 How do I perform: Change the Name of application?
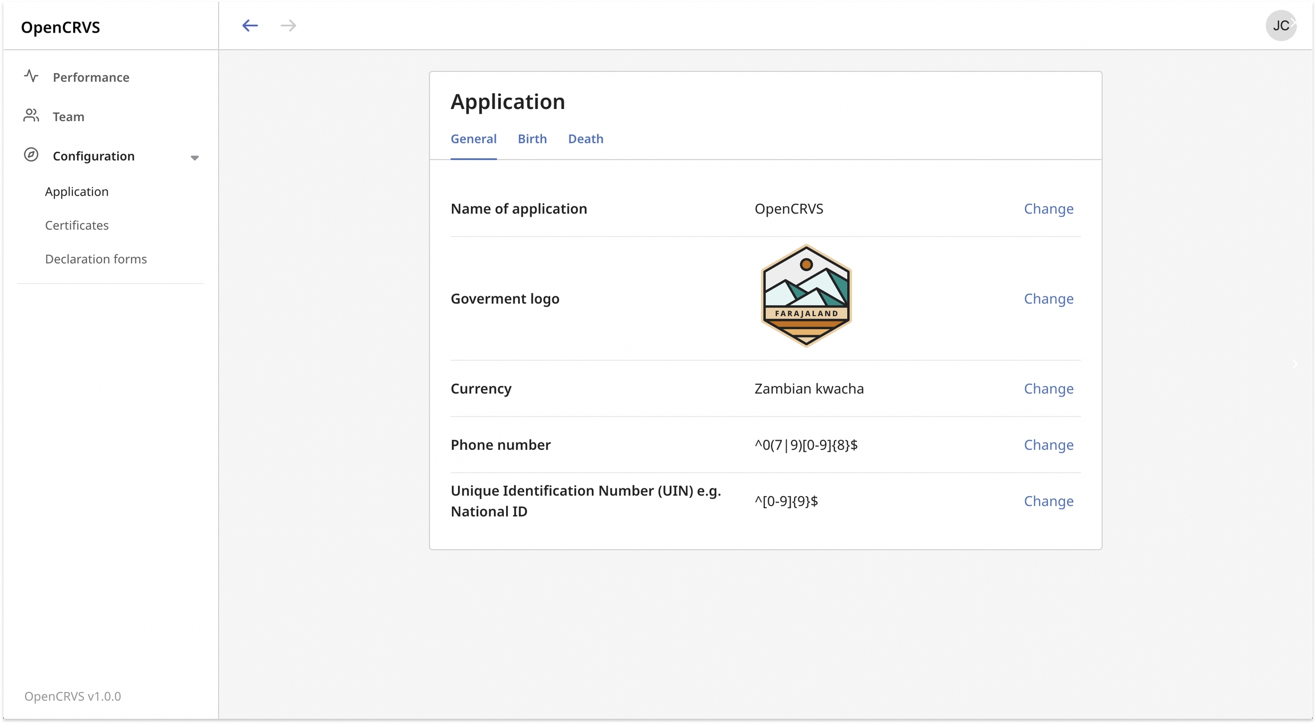pyautogui.click(x=1048, y=209)
